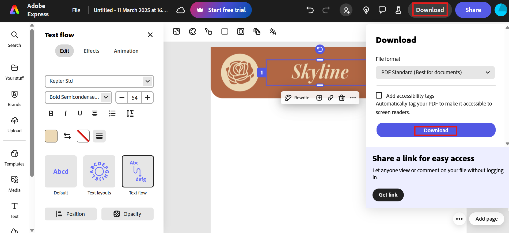Image resolution: width=509 pixels, height=233 pixels.
Task: Open the Translate tool in toolbar
Action: [x=273, y=32]
